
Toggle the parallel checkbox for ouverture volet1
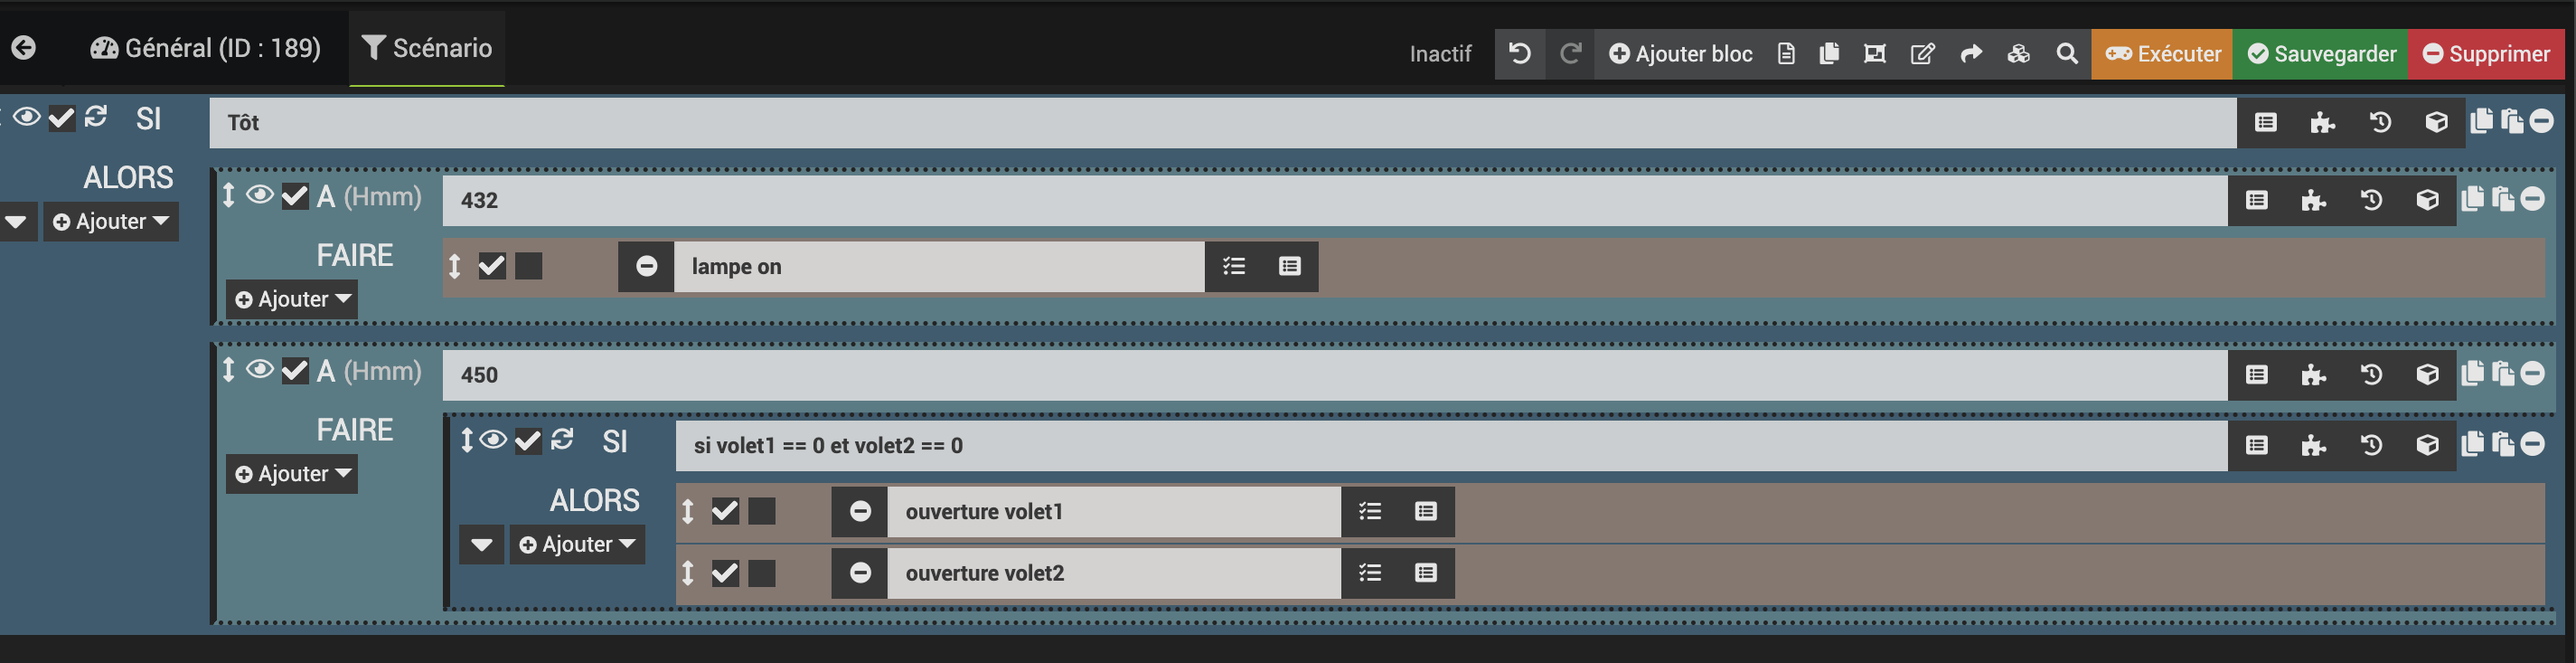coord(762,511)
